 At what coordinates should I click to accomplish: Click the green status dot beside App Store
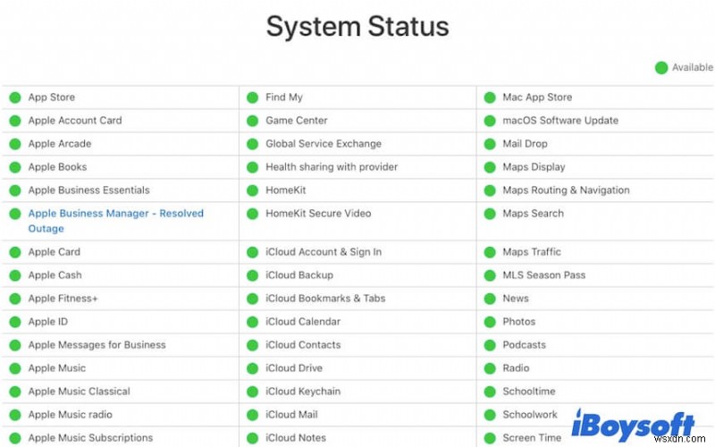15,97
